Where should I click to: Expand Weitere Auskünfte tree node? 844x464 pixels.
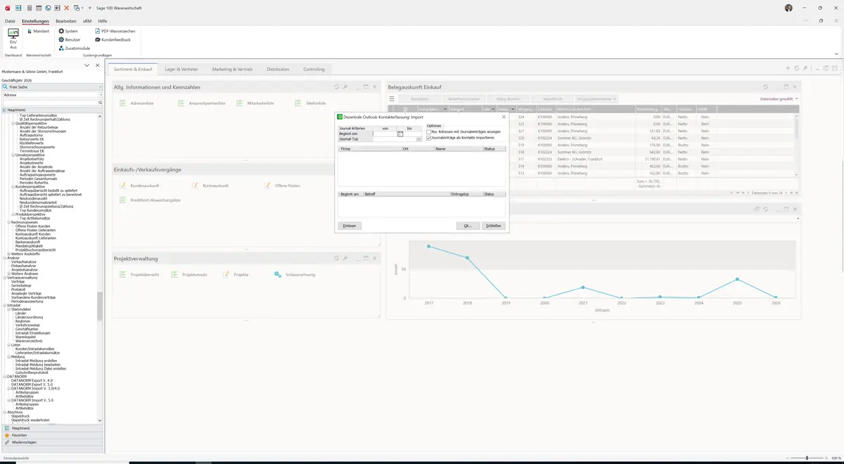point(8,254)
